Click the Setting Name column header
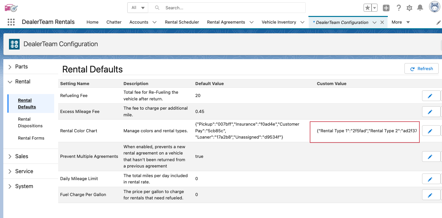The height and width of the screenshot is (218, 442). pos(75,83)
